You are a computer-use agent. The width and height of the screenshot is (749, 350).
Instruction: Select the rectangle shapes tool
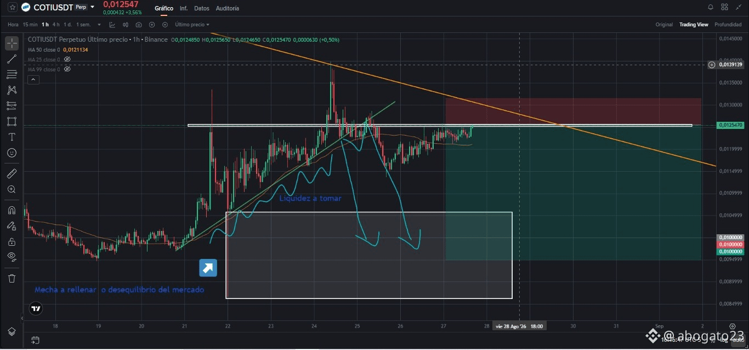12,121
